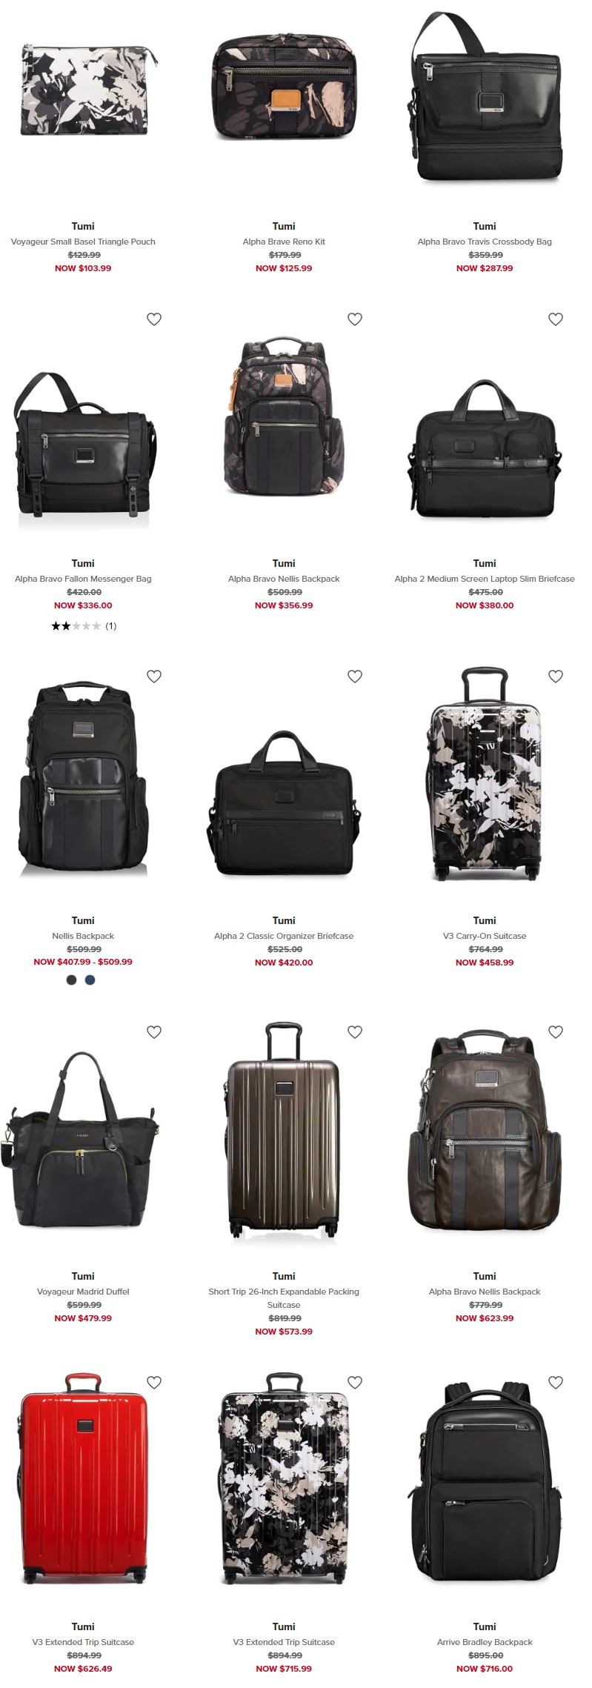
Task: Add Alpha 2 Slim Briefcase to wishlist
Action: pyautogui.click(x=556, y=319)
